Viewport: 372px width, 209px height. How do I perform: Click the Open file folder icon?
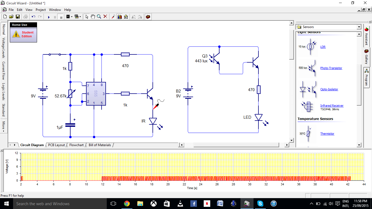[x=11, y=17]
